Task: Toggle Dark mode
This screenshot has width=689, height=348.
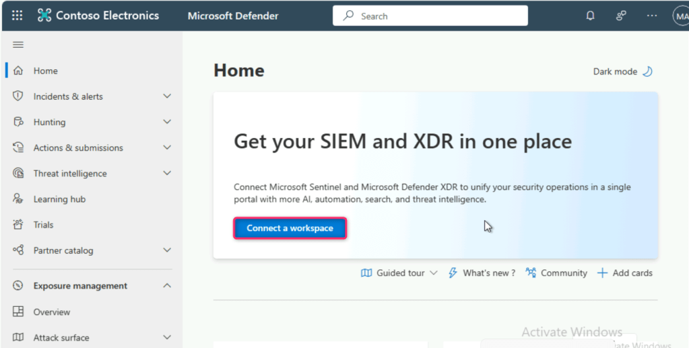Action: [x=622, y=71]
